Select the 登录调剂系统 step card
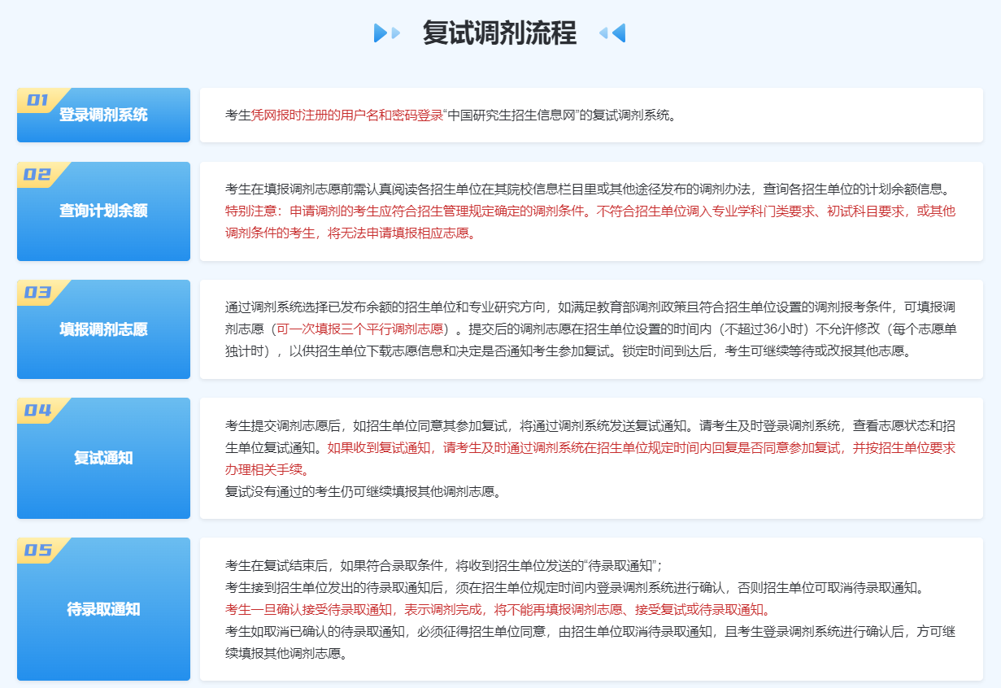 point(103,115)
